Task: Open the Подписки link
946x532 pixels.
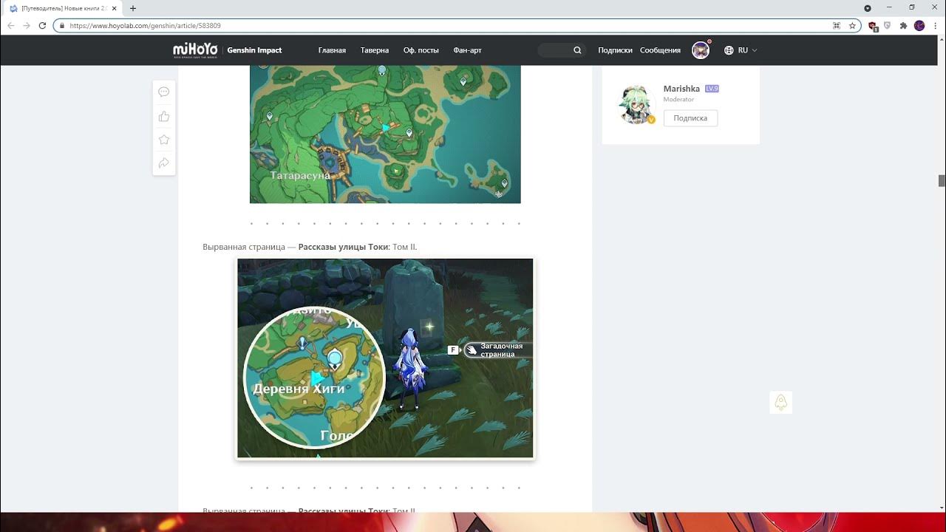Action: coord(615,50)
